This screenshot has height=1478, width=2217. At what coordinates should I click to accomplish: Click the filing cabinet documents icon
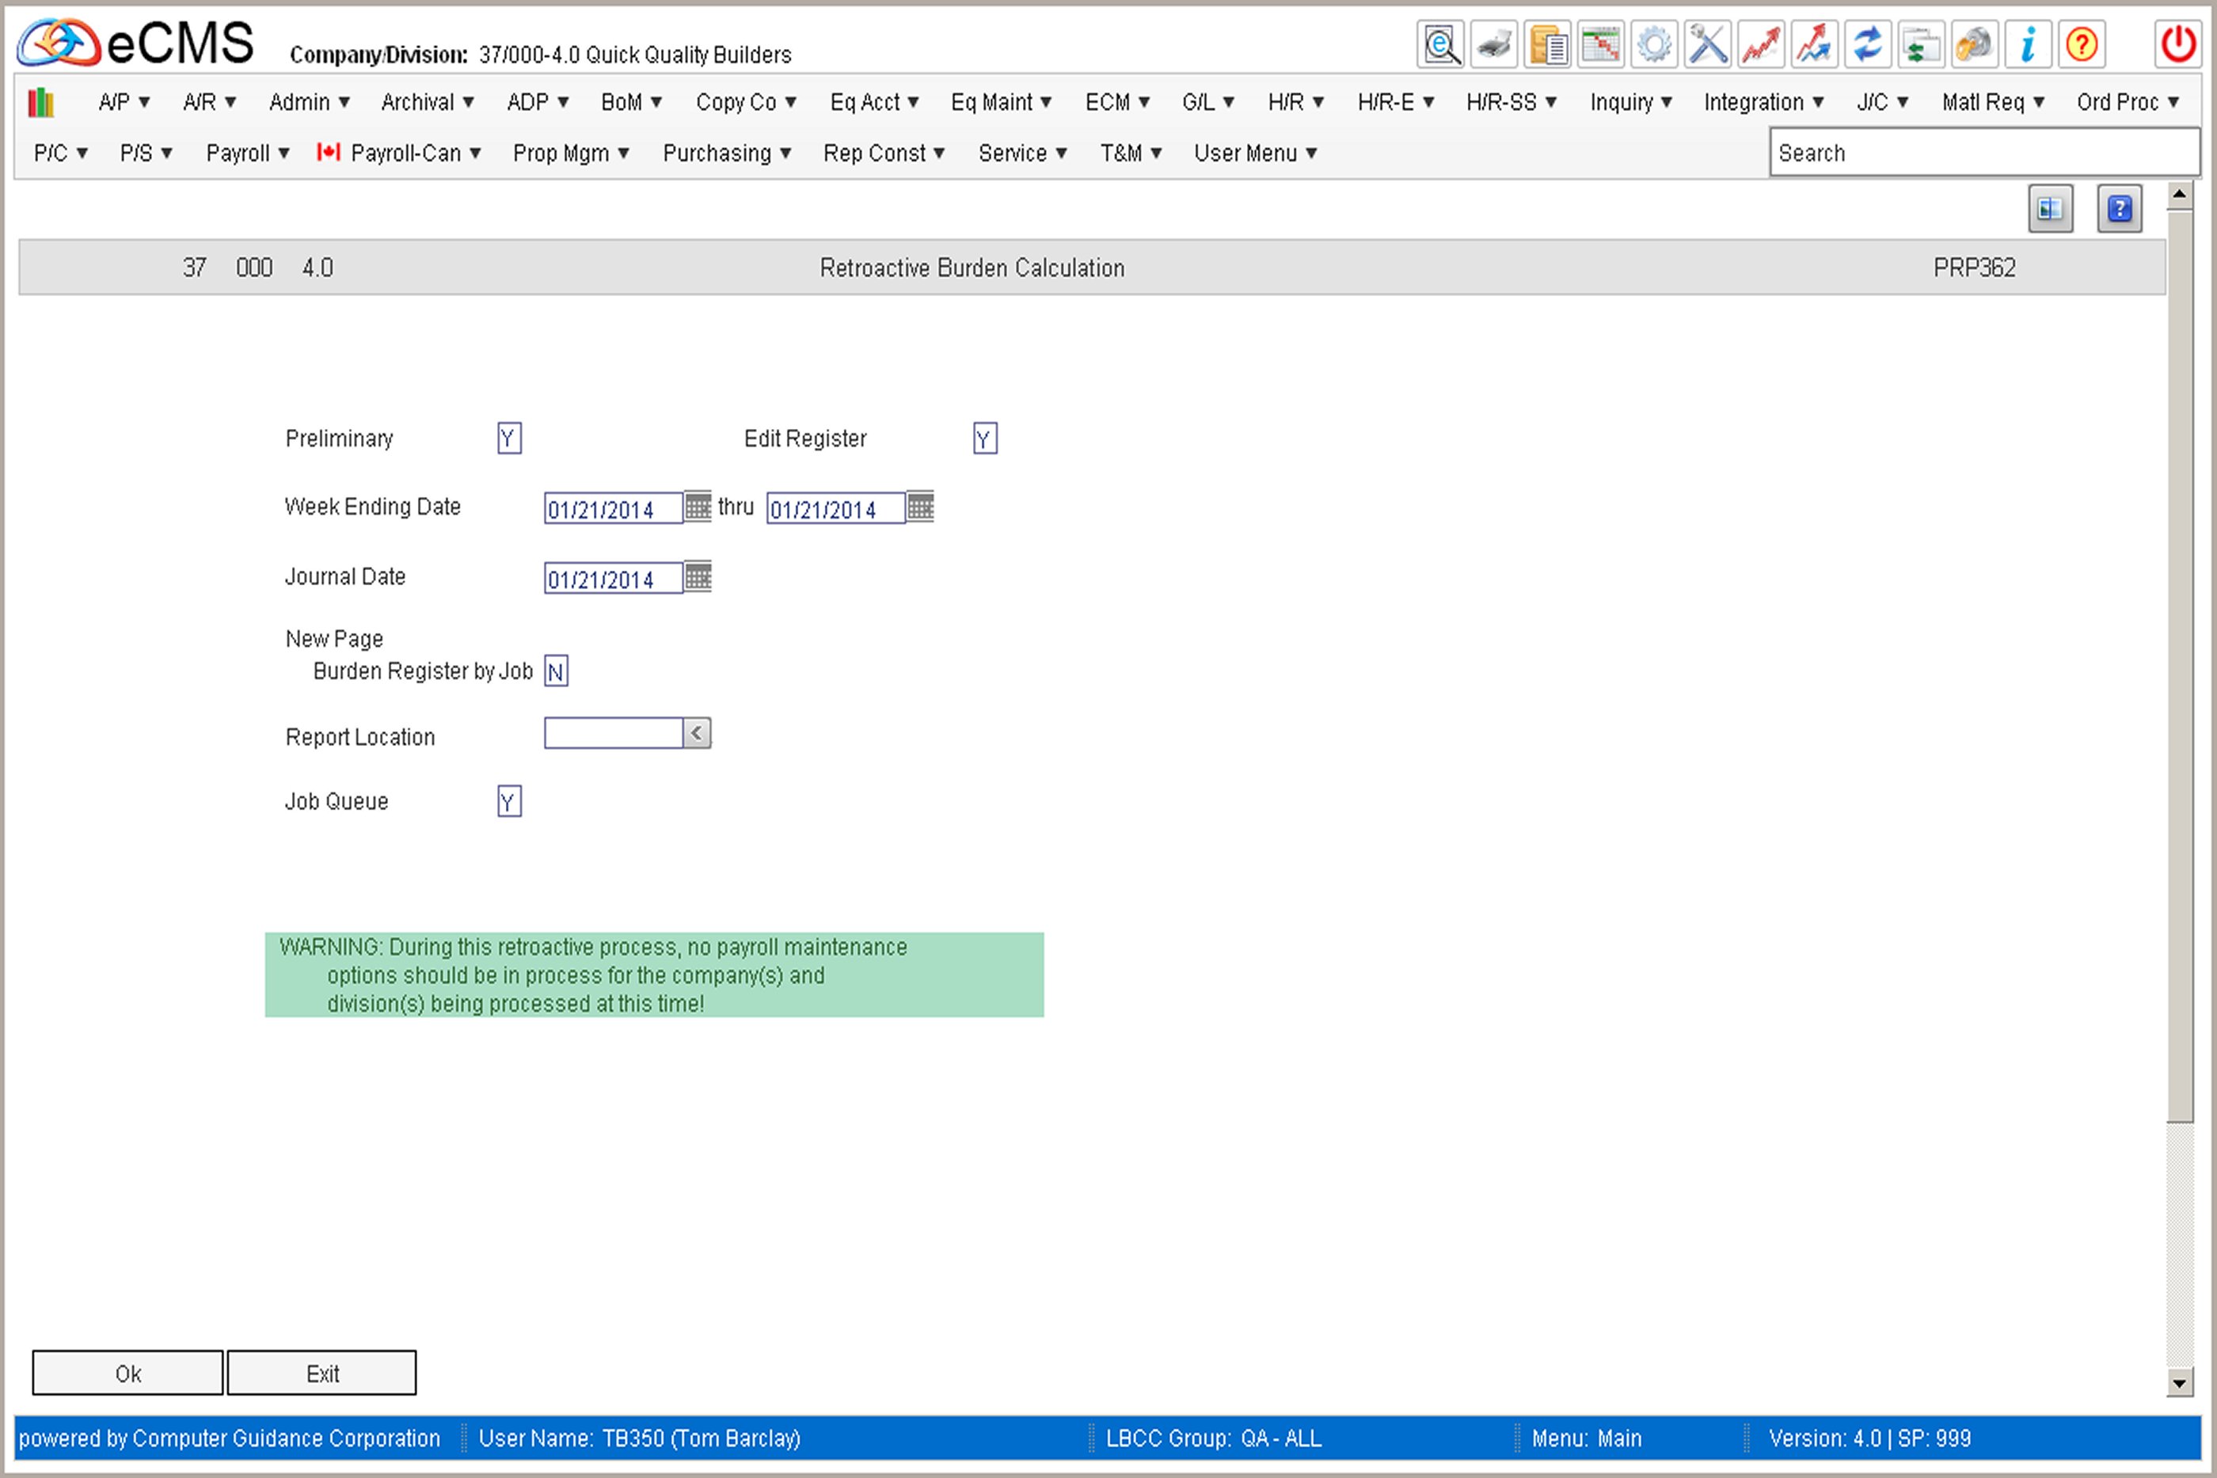(x=1548, y=44)
